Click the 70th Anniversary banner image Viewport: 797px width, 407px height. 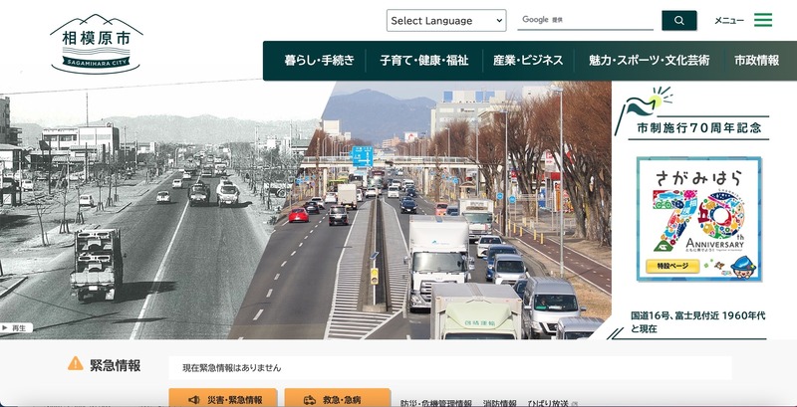click(x=698, y=219)
